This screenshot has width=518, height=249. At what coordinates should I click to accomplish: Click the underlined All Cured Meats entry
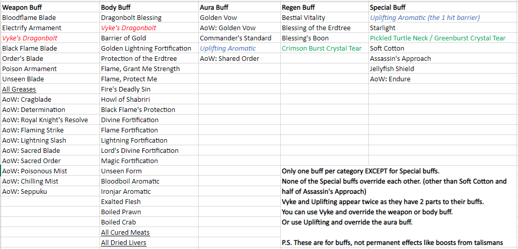[125, 233]
